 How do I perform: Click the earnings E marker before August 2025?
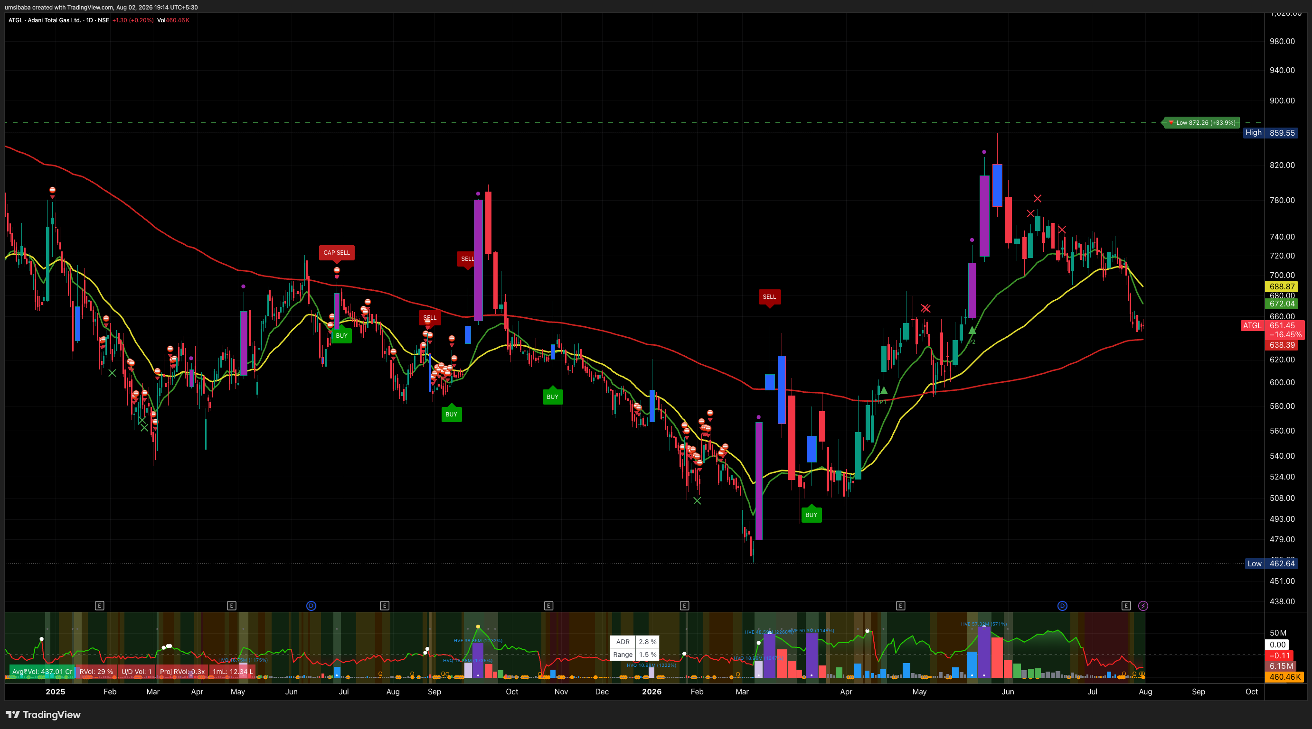[x=385, y=605]
